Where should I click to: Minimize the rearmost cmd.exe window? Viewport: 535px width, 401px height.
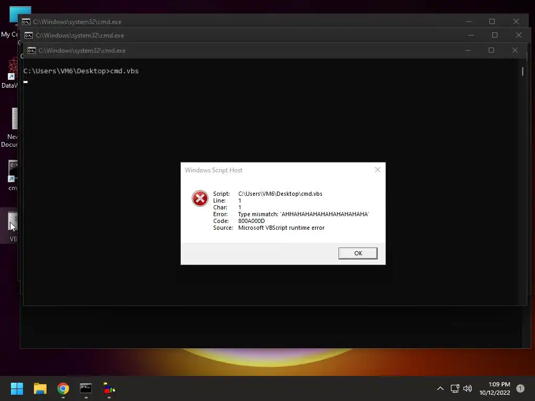[x=469, y=21]
